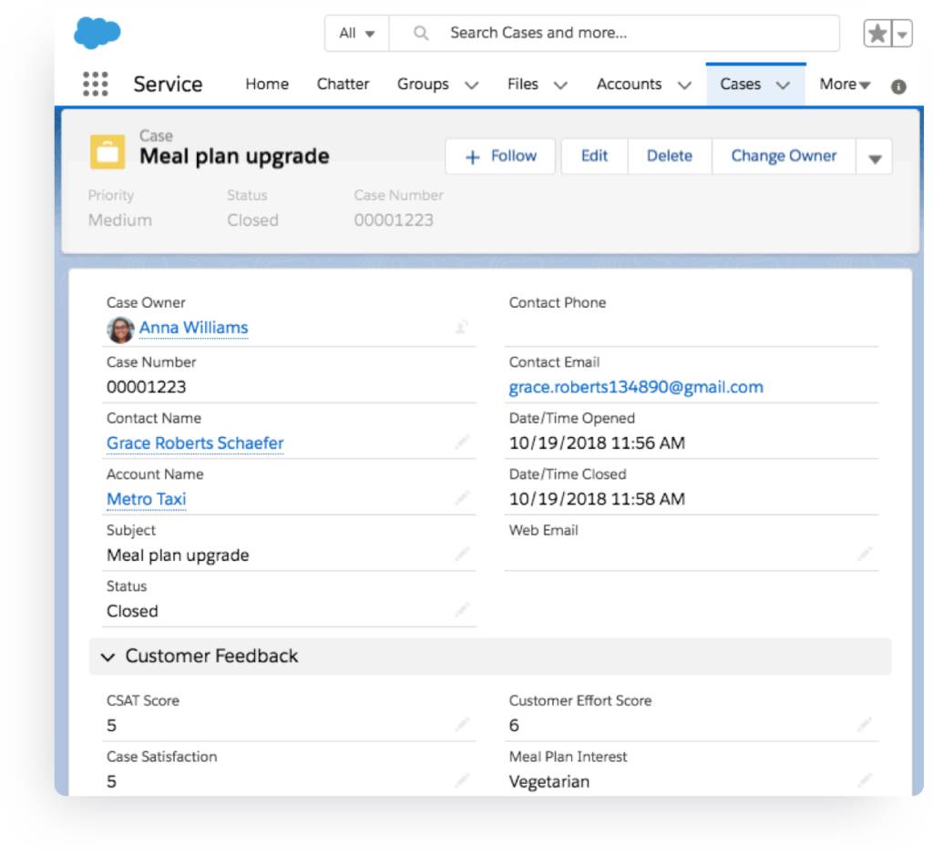Open the Accounts tab
This screenshot has height=855, width=933.
click(x=629, y=84)
